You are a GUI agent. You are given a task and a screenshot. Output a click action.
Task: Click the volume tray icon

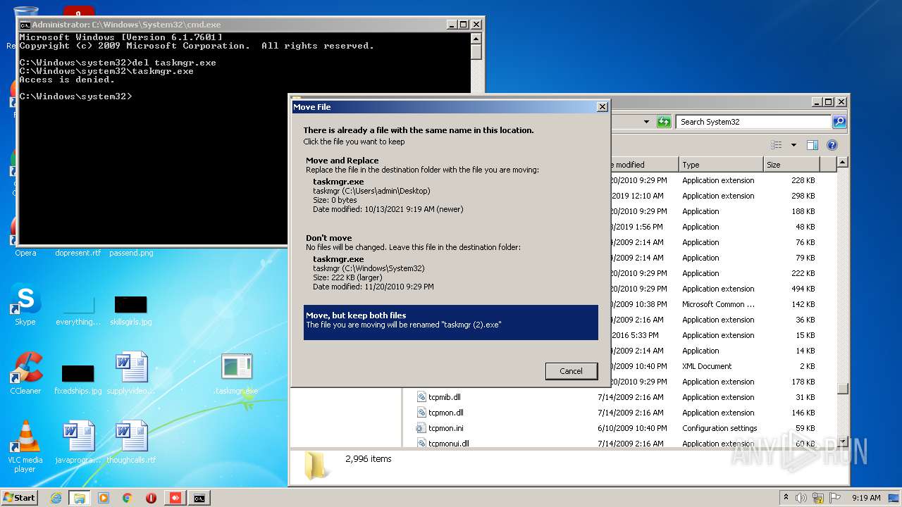(802, 498)
